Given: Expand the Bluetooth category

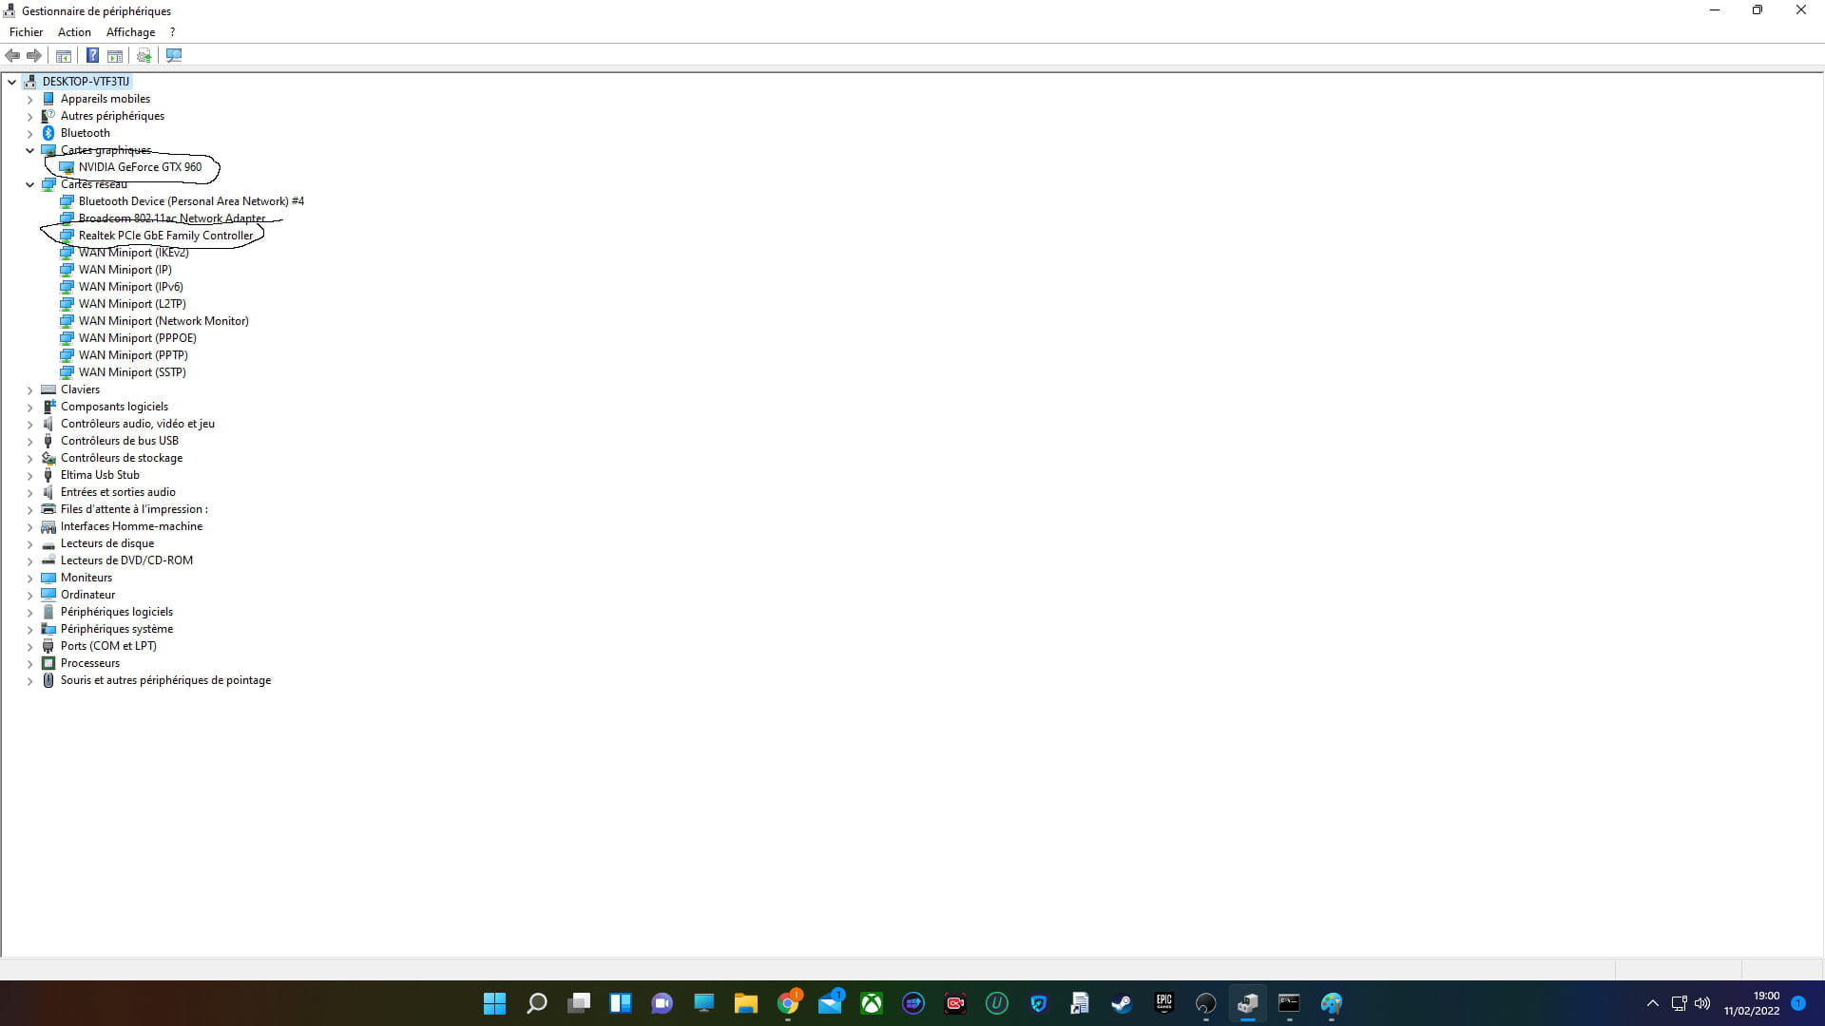Looking at the screenshot, I should tap(29, 133).
